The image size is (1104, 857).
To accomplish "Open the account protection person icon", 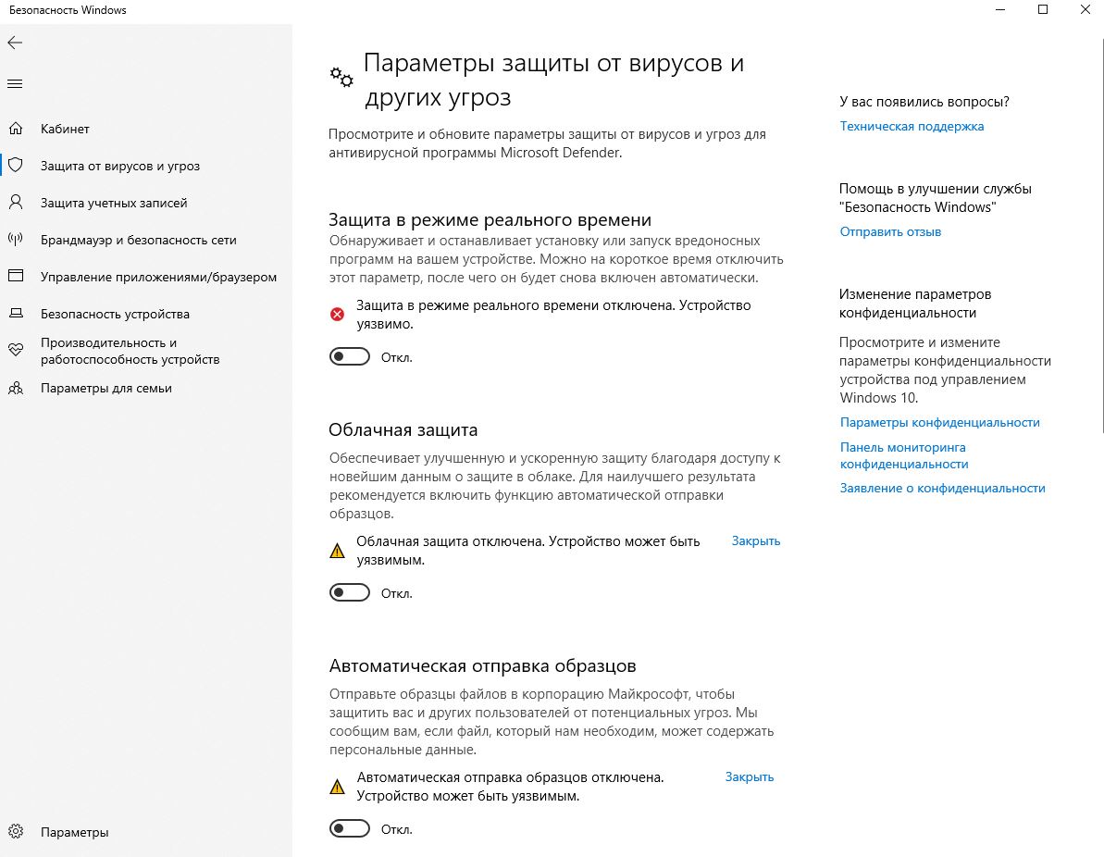I will pos(16,203).
